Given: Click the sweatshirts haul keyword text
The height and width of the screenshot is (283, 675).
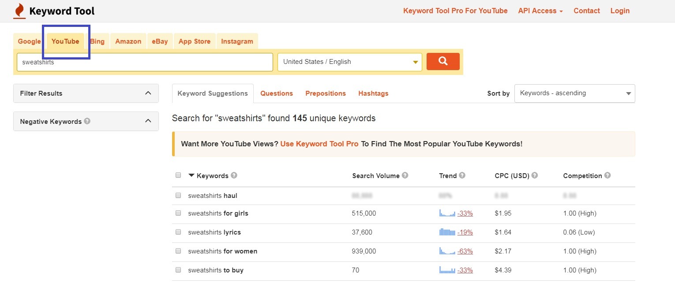Looking at the screenshot, I should point(213,195).
